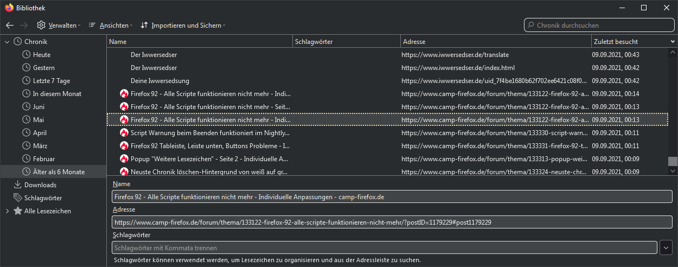Click the vertical scrollbar thumb in history list
678x267 pixels.
click(x=673, y=161)
